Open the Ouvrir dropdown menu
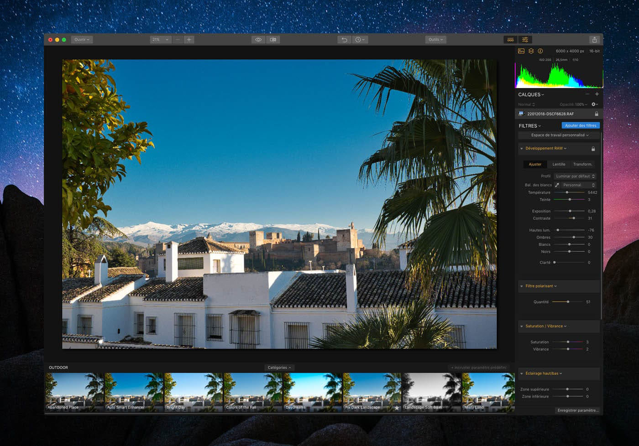This screenshot has width=639, height=446. (x=82, y=40)
